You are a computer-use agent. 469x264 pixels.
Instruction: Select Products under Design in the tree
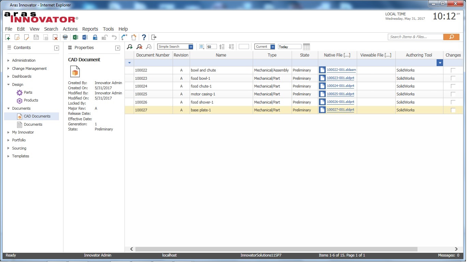coord(31,100)
